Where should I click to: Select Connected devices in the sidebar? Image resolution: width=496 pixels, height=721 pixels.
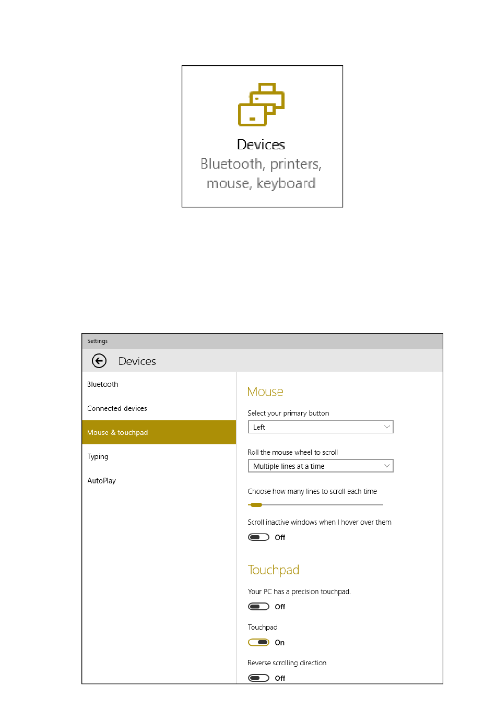[117, 408]
